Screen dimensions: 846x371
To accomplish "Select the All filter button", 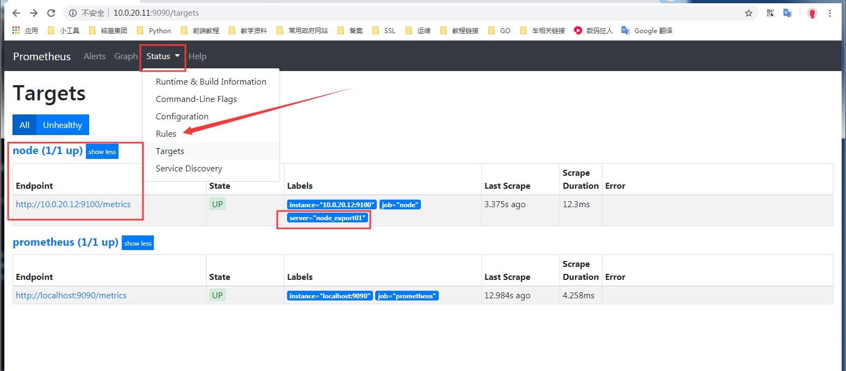I will tap(24, 125).
